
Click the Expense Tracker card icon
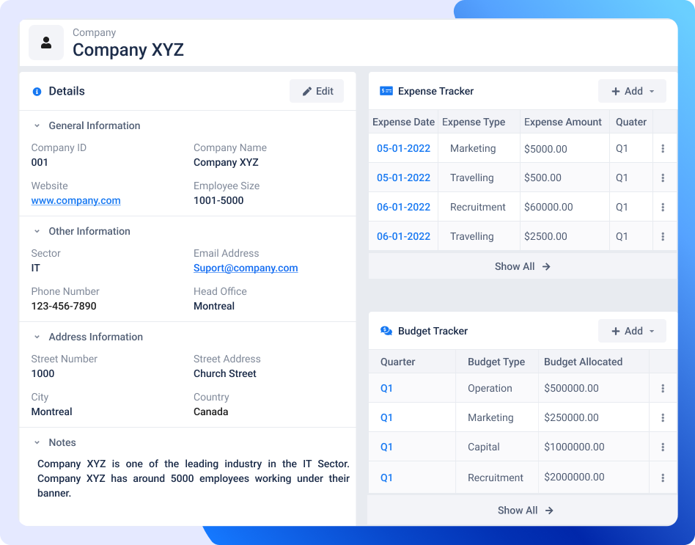click(386, 91)
